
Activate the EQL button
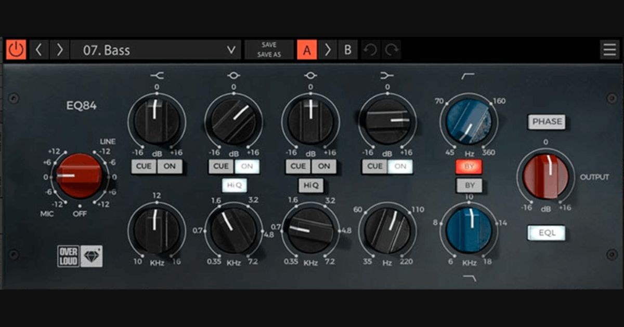click(x=547, y=233)
